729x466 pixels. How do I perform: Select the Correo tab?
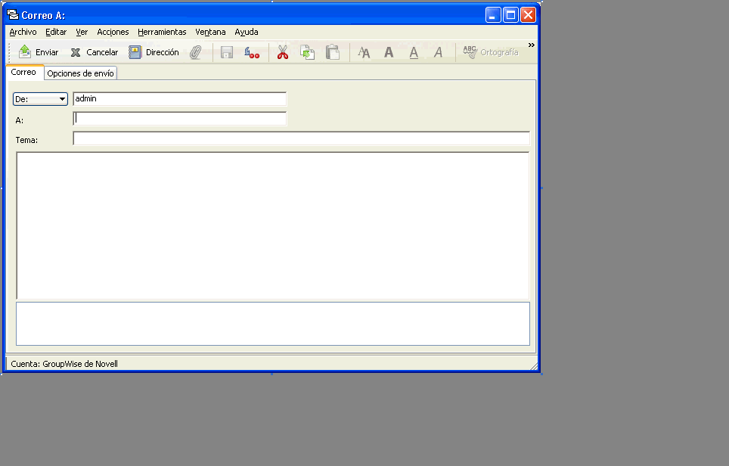[23, 72]
